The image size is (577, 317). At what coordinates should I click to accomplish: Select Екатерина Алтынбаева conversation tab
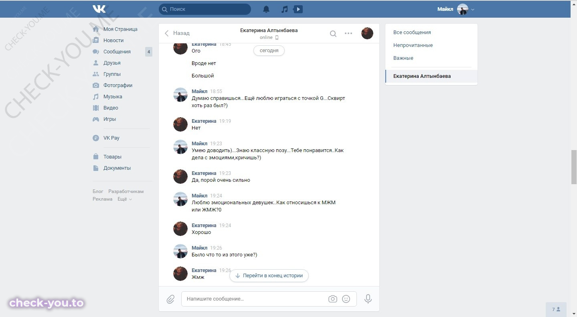pos(431,76)
